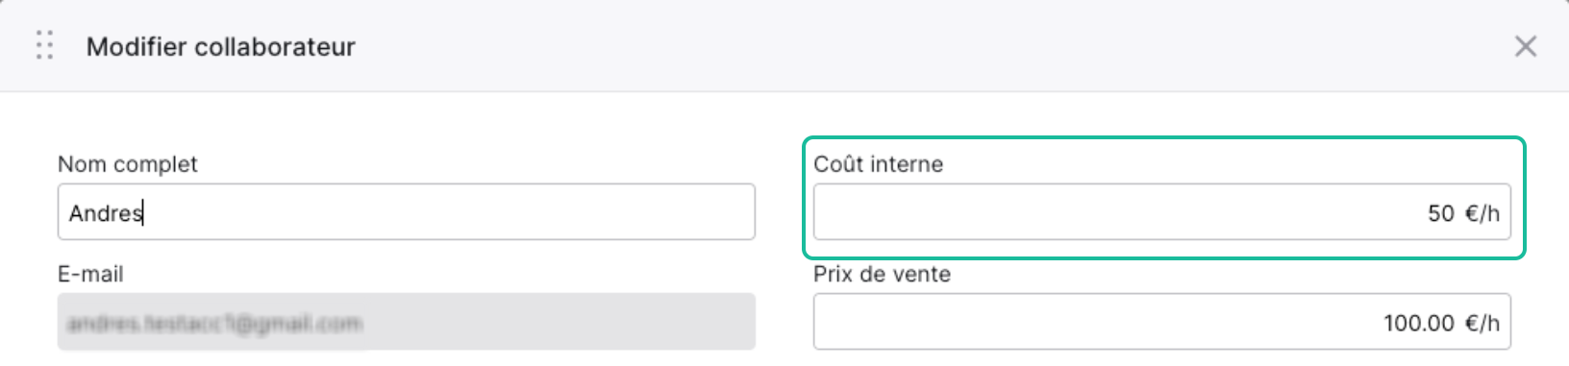Click the E-mail label
This screenshot has height=366, width=1569.
tap(90, 274)
